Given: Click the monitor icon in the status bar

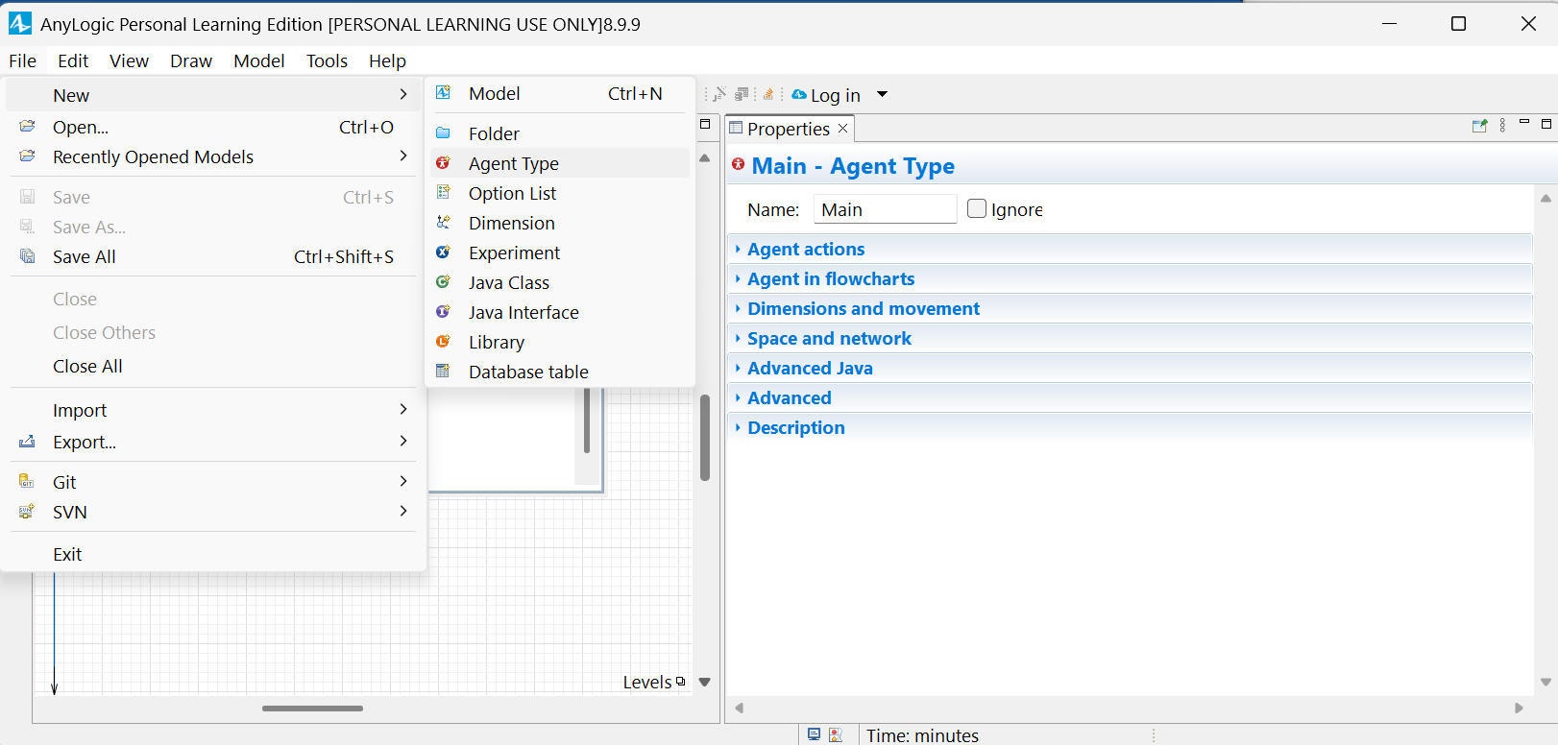Looking at the screenshot, I should click(x=814, y=734).
